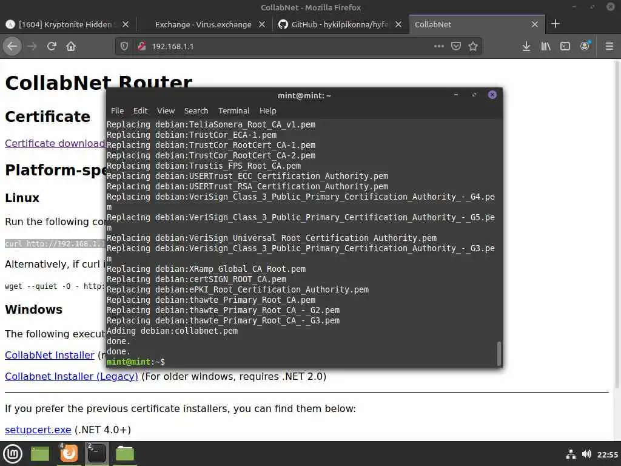Open a new Firefox tab
This screenshot has width=621, height=466.
(556, 24)
